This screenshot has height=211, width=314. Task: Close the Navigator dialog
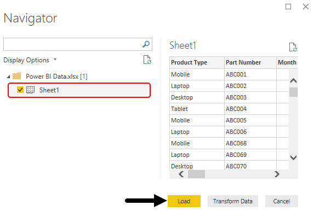(x=306, y=7)
